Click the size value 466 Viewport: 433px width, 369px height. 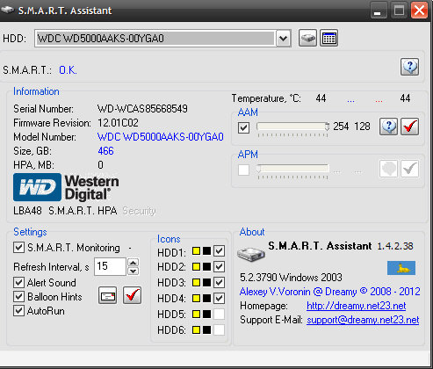point(105,151)
